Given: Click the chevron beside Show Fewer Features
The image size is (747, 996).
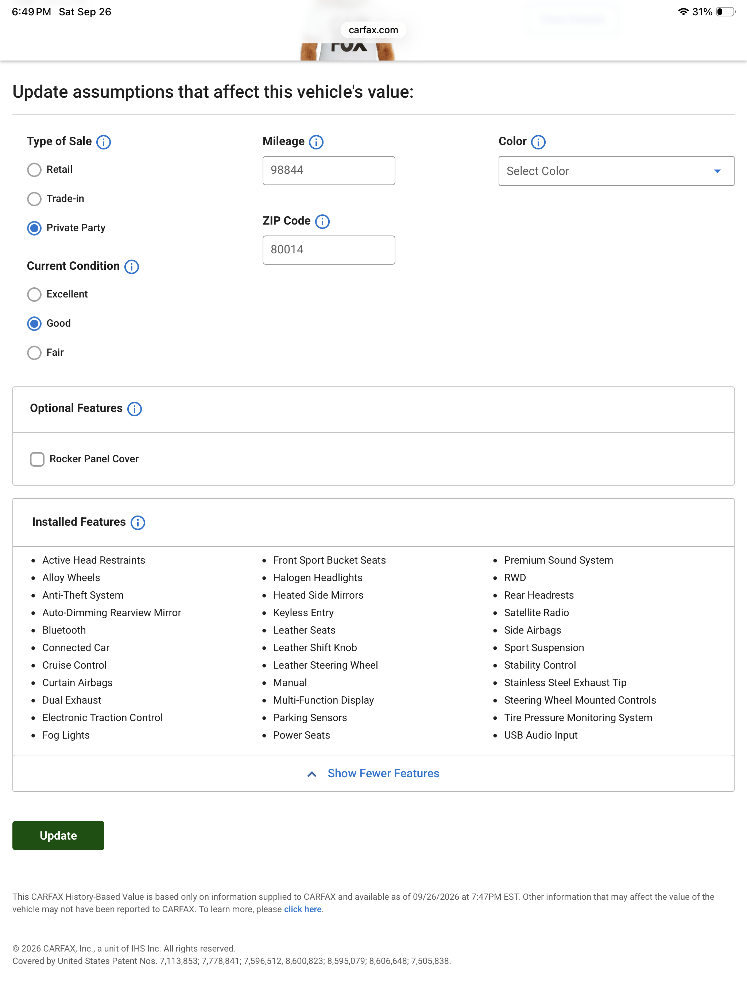Looking at the screenshot, I should (312, 774).
